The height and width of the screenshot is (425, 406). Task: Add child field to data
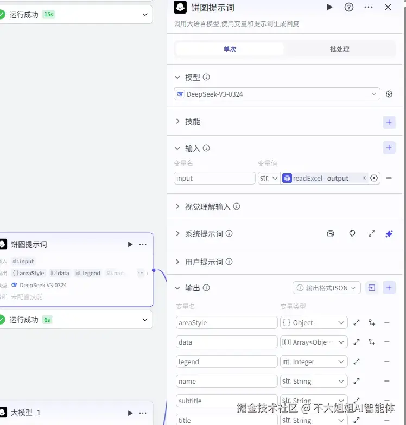point(372,342)
